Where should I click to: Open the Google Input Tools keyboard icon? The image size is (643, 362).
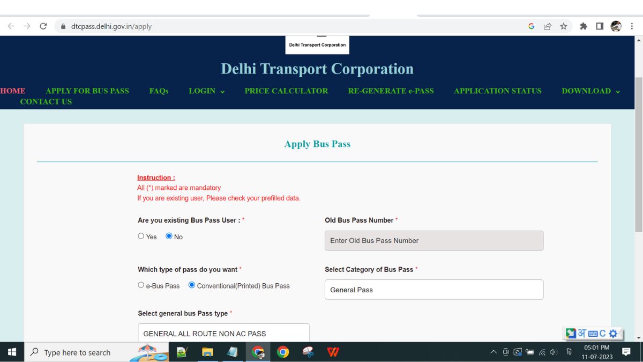tap(593, 333)
